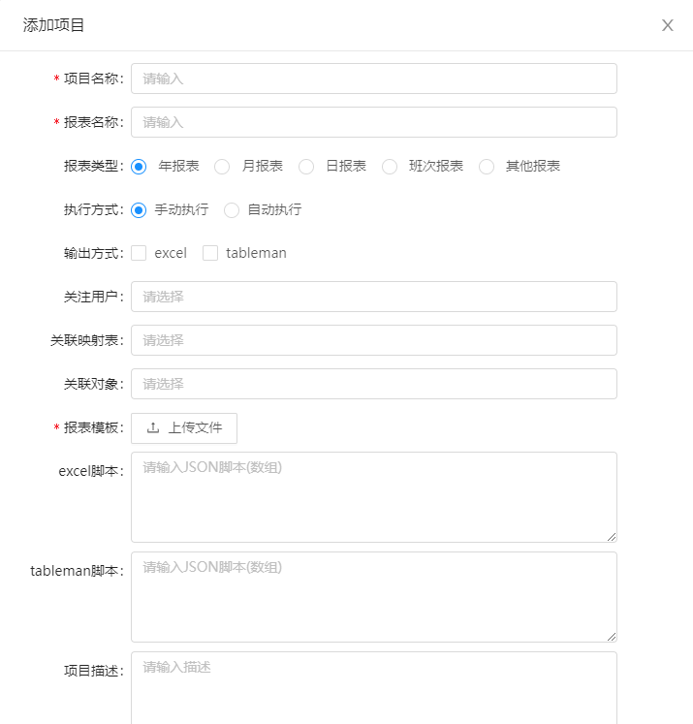Select 手动执行 execution mode
693x724 pixels.
coord(139,210)
